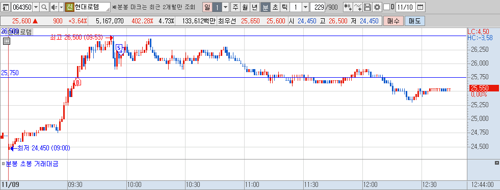
Task: Open the stock search magnifier
Action: [x=44, y=7]
